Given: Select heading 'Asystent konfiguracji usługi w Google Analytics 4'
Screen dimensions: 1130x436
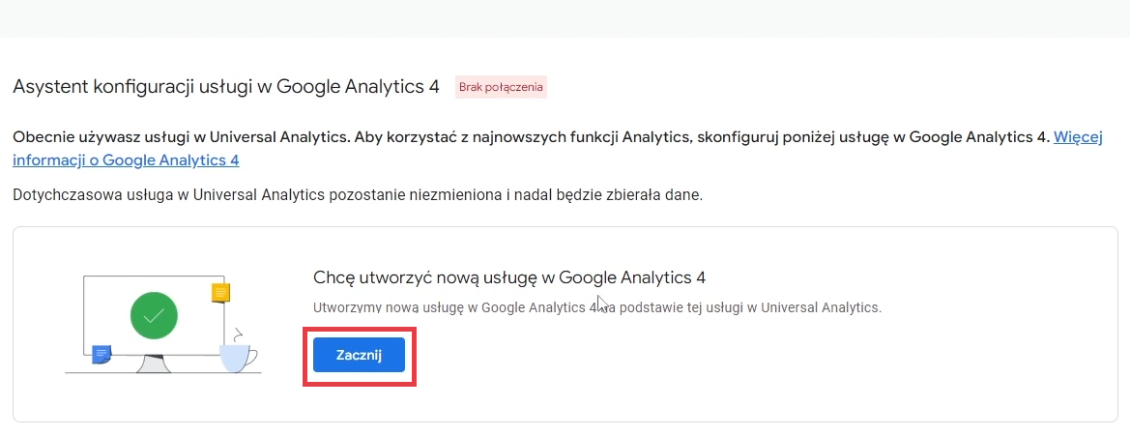Looking at the screenshot, I should (226, 87).
